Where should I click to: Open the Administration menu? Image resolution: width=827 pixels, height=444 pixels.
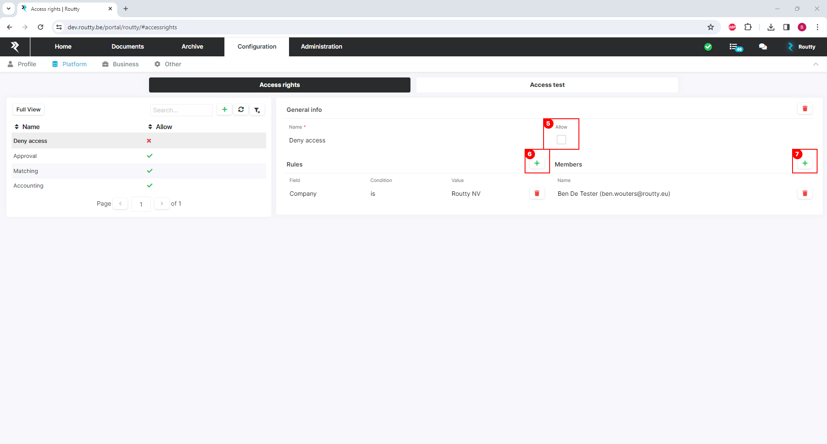pyautogui.click(x=321, y=46)
